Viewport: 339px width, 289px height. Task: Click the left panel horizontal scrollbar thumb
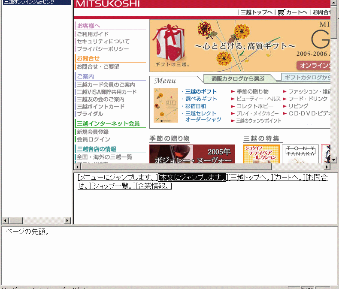point(15,220)
